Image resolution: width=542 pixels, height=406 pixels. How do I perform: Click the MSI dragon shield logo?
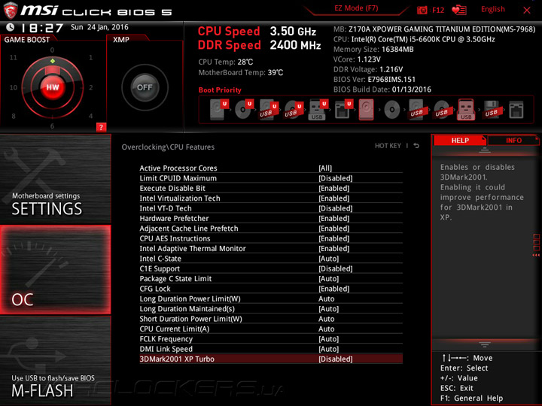pos(11,11)
